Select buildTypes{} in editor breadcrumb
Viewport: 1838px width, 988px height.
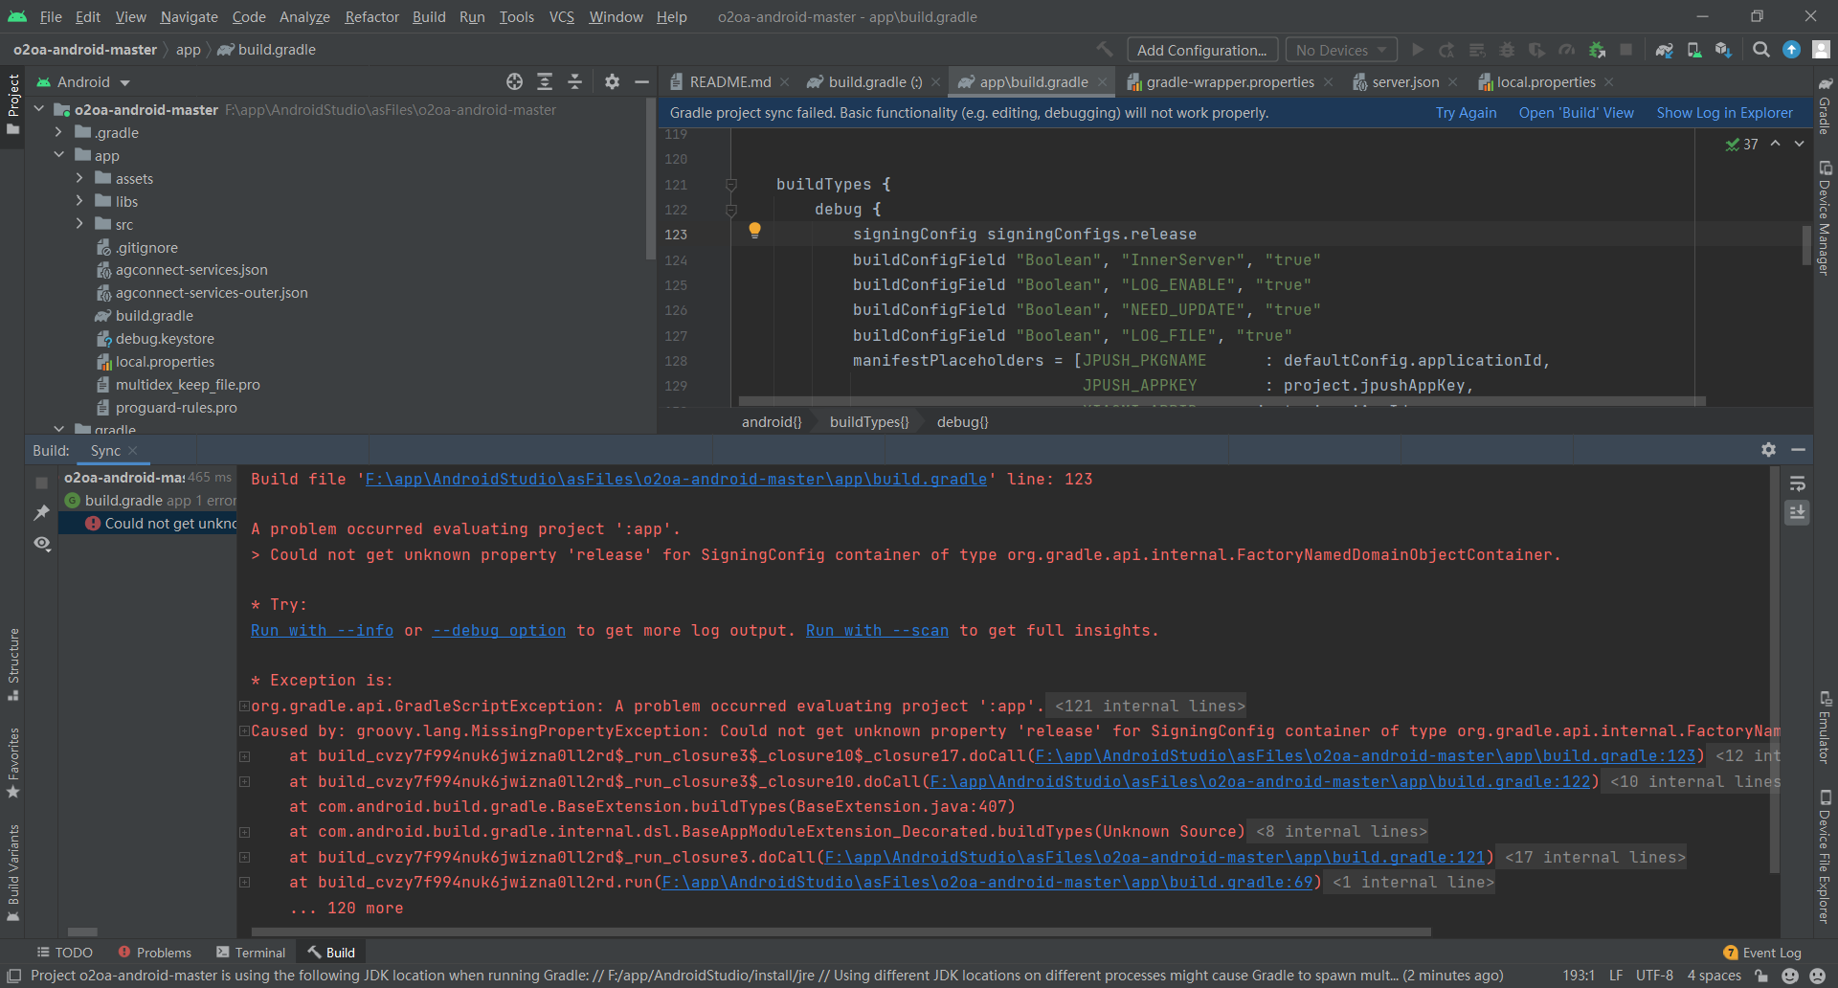pyautogui.click(x=868, y=422)
